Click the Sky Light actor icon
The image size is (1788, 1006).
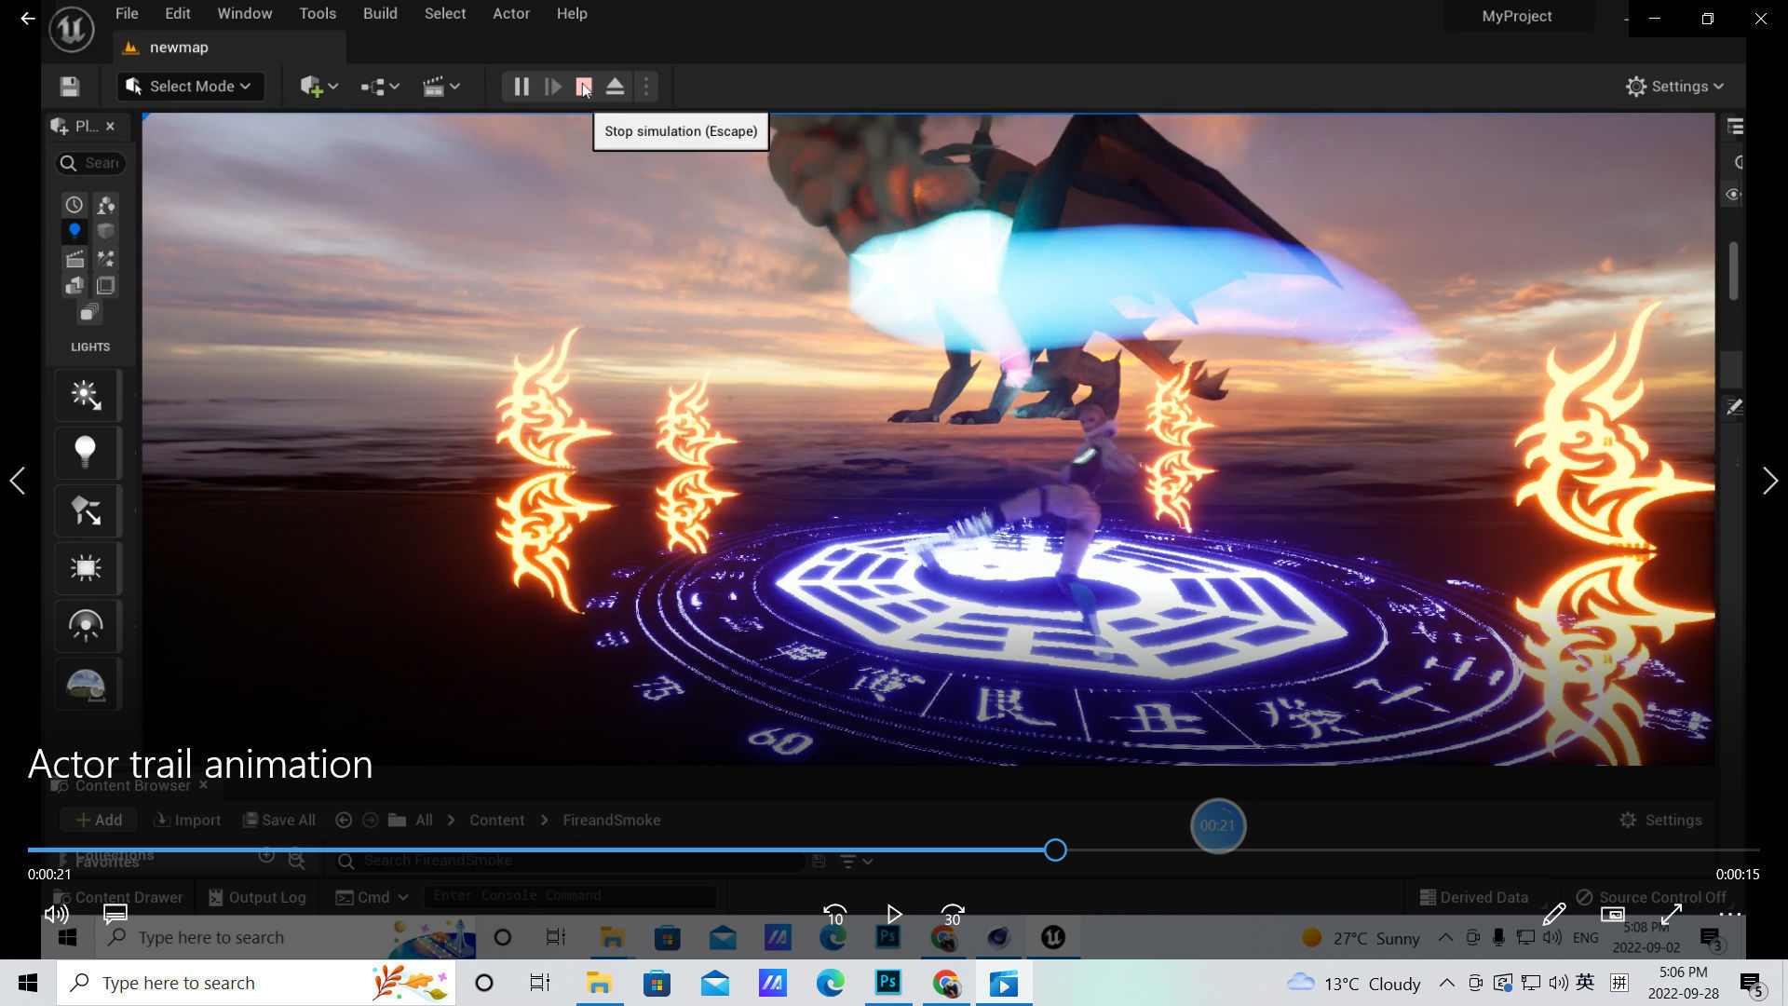coord(87,626)
